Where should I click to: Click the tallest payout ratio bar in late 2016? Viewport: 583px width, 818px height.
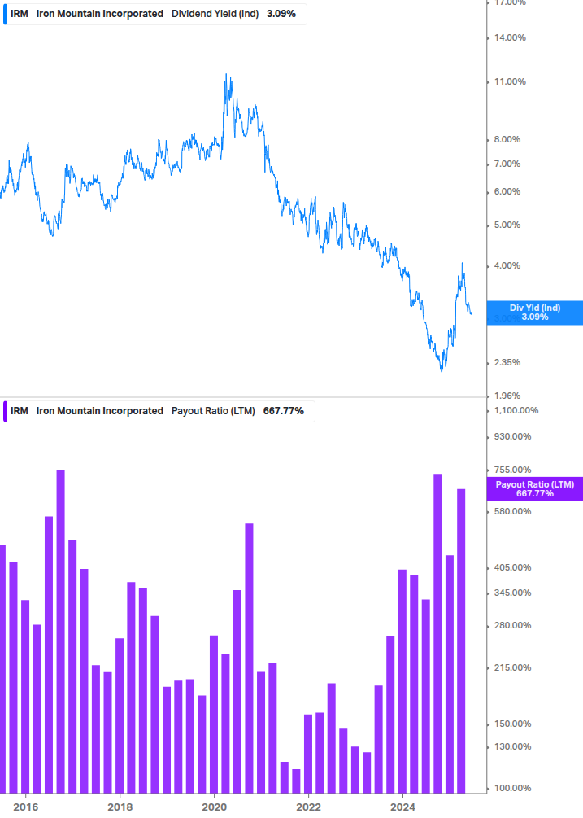(x=60, y=632)
